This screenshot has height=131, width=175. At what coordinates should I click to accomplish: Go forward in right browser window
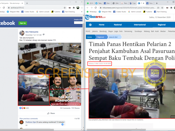[x=92, y=8]
